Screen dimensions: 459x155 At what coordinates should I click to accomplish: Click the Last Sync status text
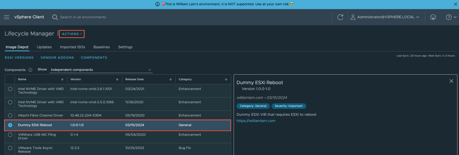[425, 56]
